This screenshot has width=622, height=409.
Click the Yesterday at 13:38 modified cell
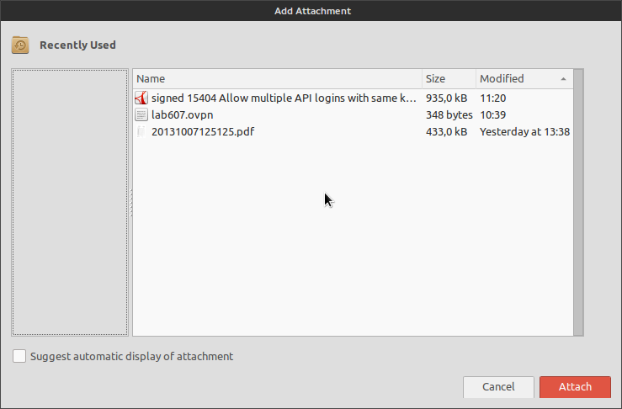(524, 131)
